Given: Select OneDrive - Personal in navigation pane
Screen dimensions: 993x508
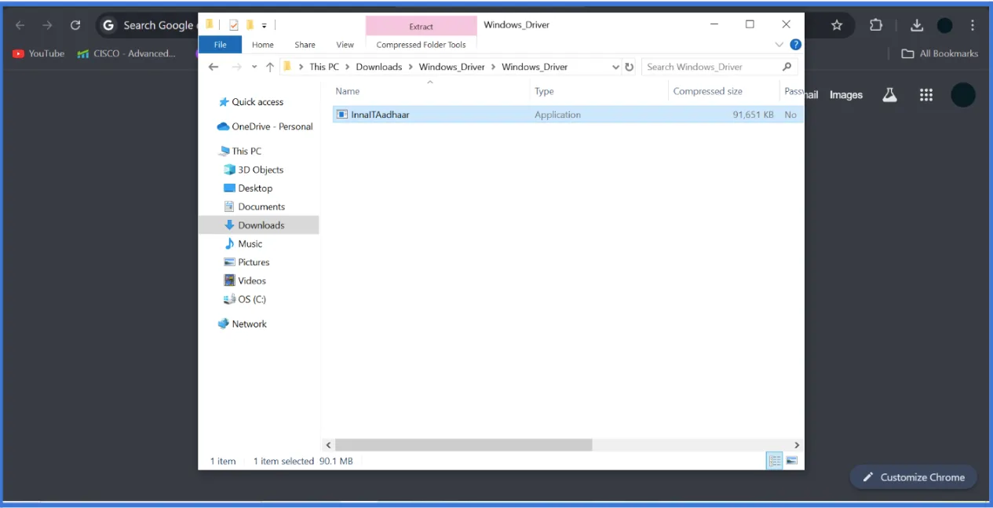Looking at the screenshot, I should click(265, 126).
